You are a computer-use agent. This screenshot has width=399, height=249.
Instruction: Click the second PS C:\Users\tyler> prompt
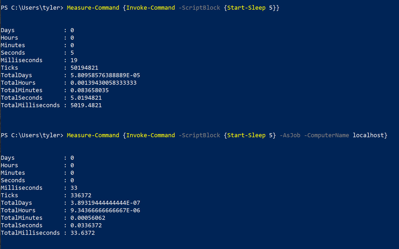(x=32, y=135)
